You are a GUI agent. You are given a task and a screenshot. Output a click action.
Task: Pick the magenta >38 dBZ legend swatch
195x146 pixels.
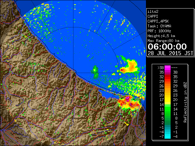[x=168, y=68]
